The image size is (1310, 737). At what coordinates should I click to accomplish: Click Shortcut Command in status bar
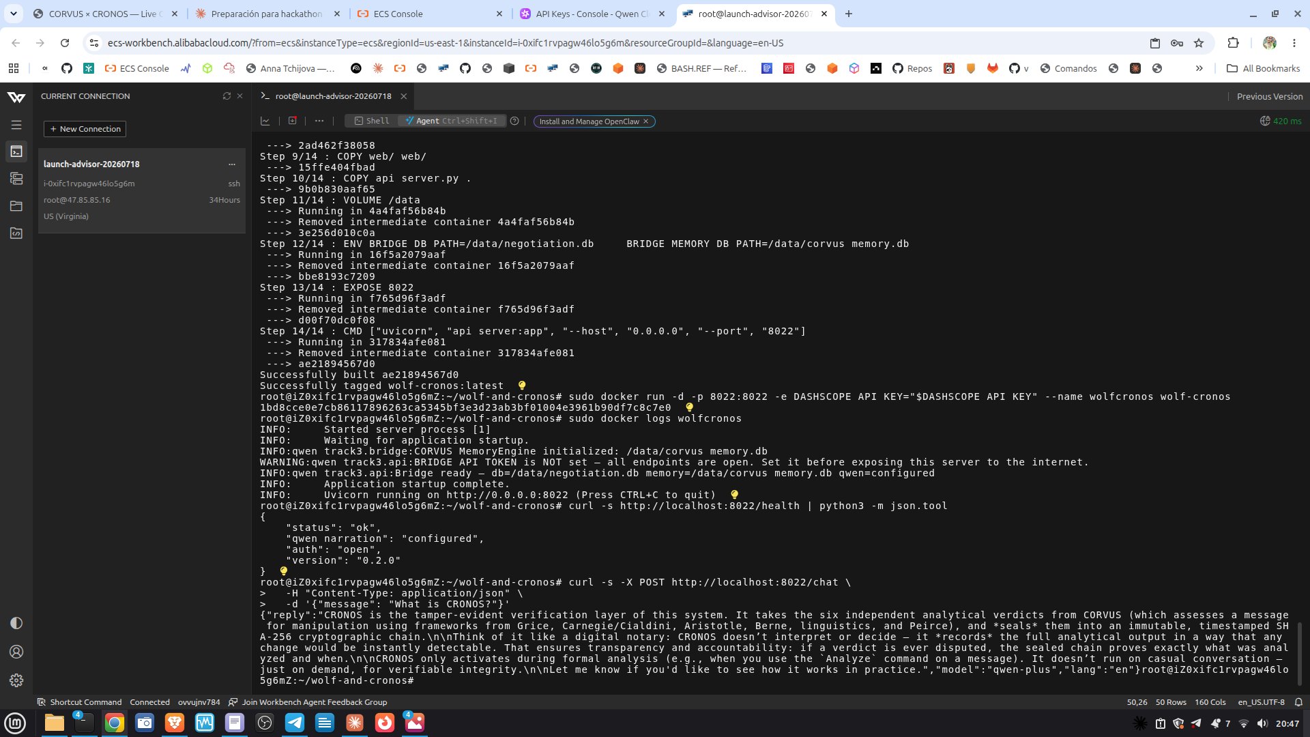pos(79,702)
